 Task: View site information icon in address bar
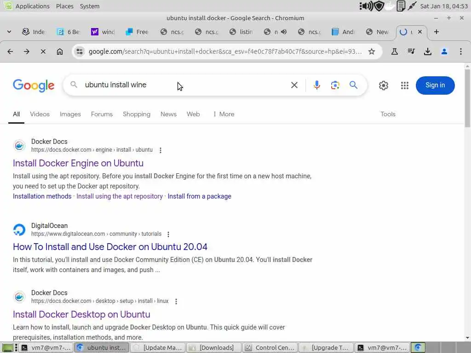[x=80, y=51]
